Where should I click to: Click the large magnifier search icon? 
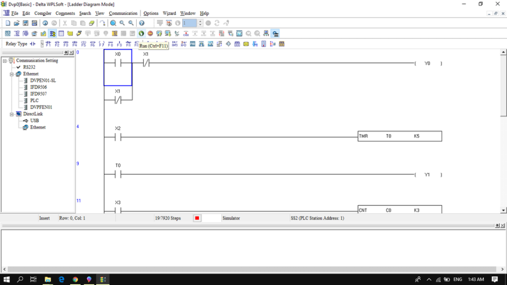(x=113, y=23)
